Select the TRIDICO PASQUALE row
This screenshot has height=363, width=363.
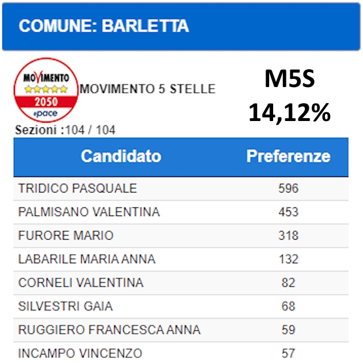(181, 188)
